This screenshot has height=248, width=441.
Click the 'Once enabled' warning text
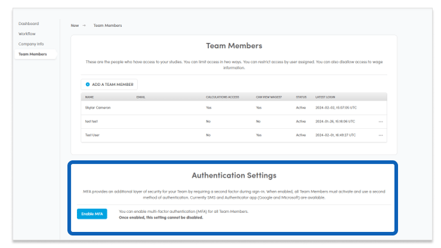161,218
